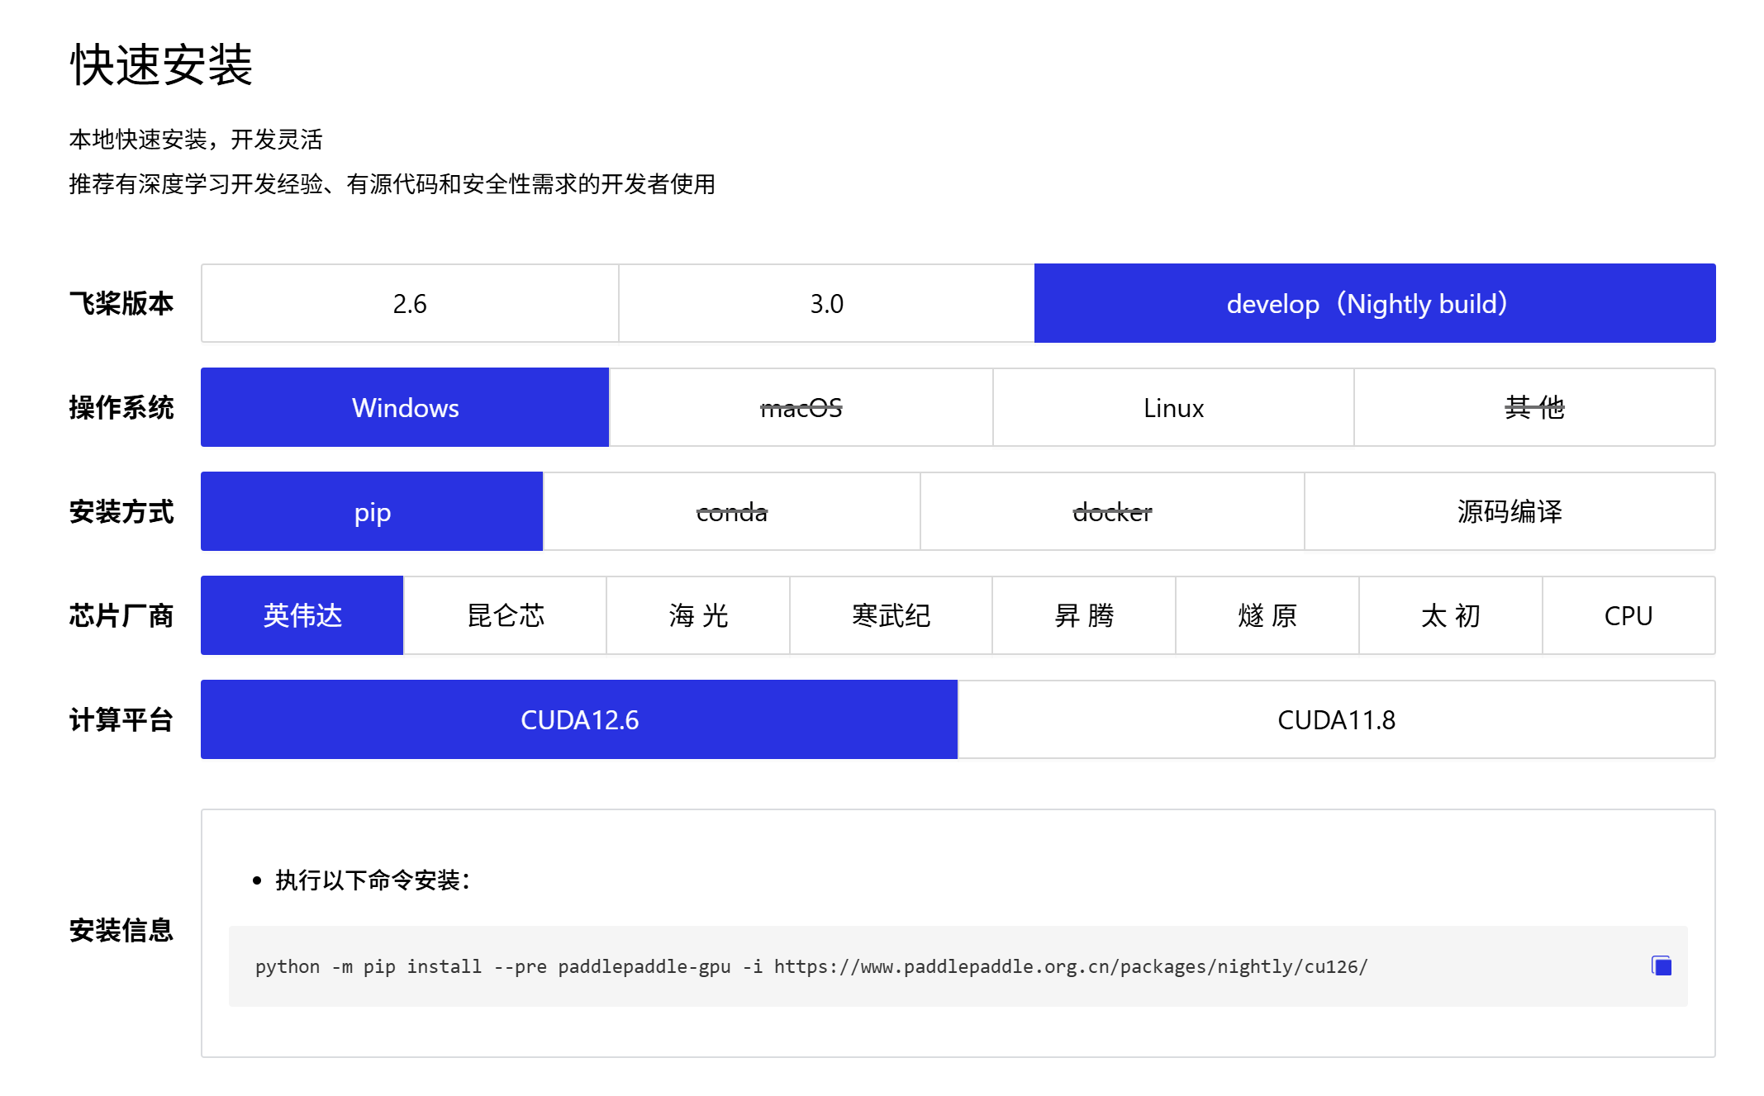Select 海光 chip vendor

coord(698,615)
